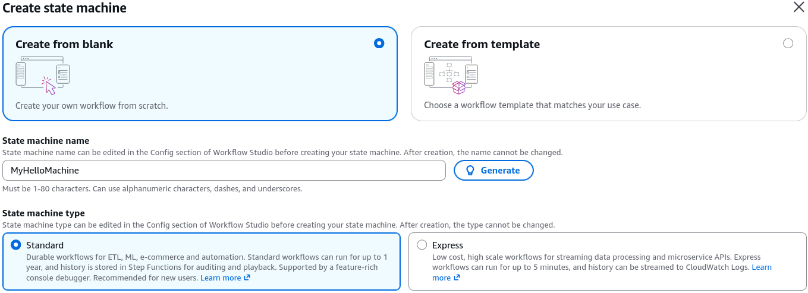Screen dimensions: 808x293
Task: Choose the Standard state machine type
Action: click(16, 245)
